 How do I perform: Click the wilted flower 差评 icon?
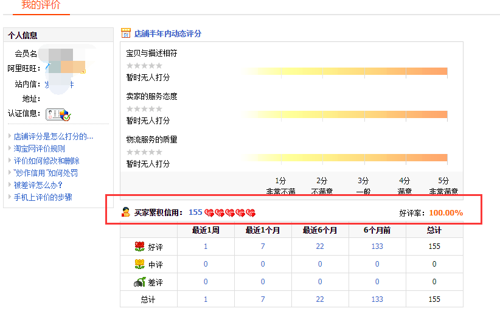[x=139, y=282]
